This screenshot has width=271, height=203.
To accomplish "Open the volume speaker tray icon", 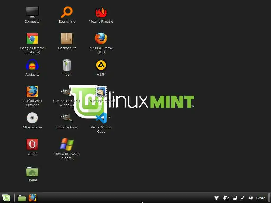I will [x=250, y=198].
